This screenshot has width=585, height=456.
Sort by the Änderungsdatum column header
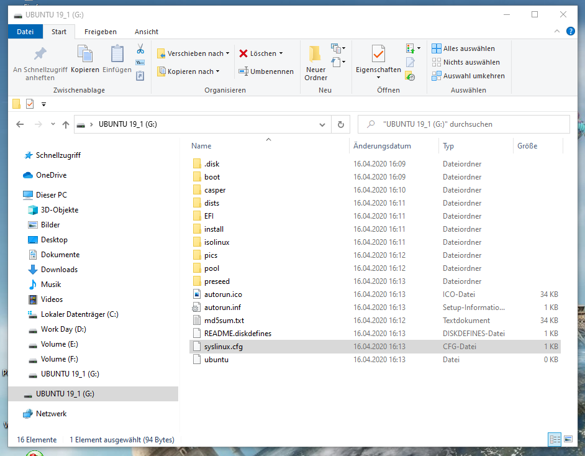394,146
